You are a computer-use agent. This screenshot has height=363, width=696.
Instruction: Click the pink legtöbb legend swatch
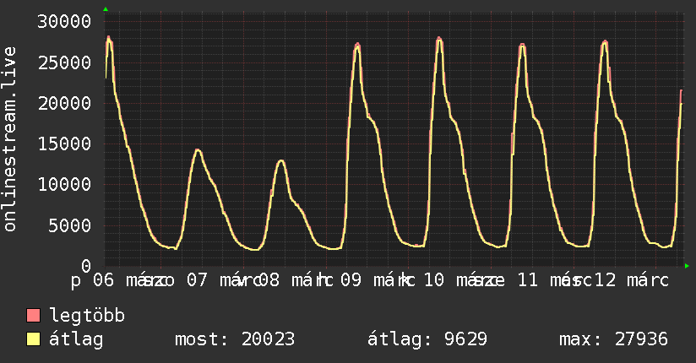pos(33,316)
